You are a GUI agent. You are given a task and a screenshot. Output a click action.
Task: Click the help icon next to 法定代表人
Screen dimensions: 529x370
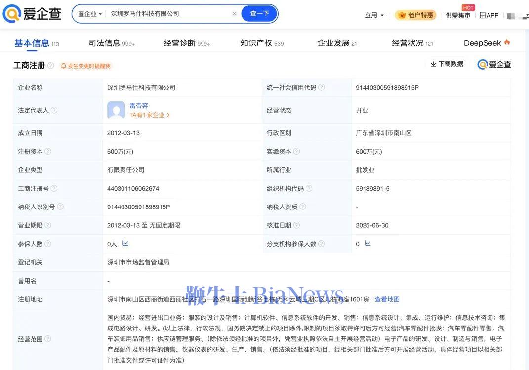pyautogui.click(x=54, y=110)
